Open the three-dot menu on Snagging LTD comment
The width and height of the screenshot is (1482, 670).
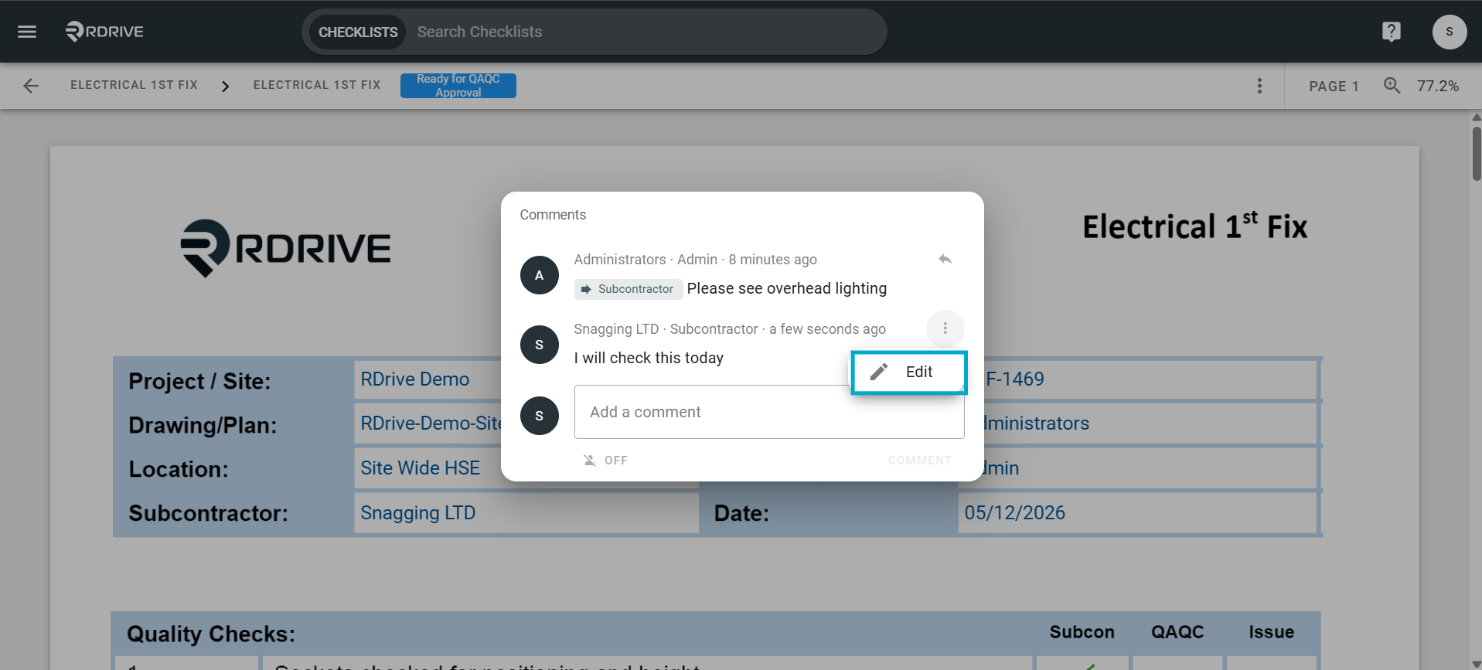[x=945, y=329]
